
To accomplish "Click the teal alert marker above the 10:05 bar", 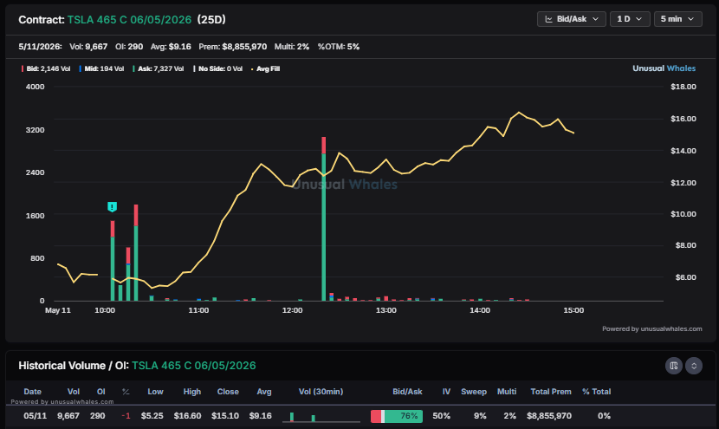I will coord(113,207).
